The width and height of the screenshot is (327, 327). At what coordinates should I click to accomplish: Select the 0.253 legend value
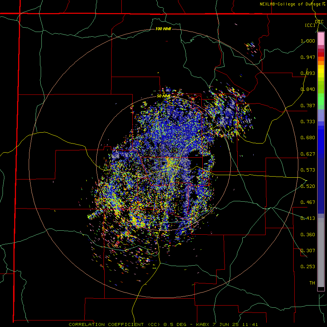click(x=308, y=267)
